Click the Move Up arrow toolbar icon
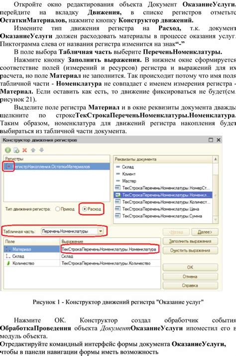 (x=33, y=150)
